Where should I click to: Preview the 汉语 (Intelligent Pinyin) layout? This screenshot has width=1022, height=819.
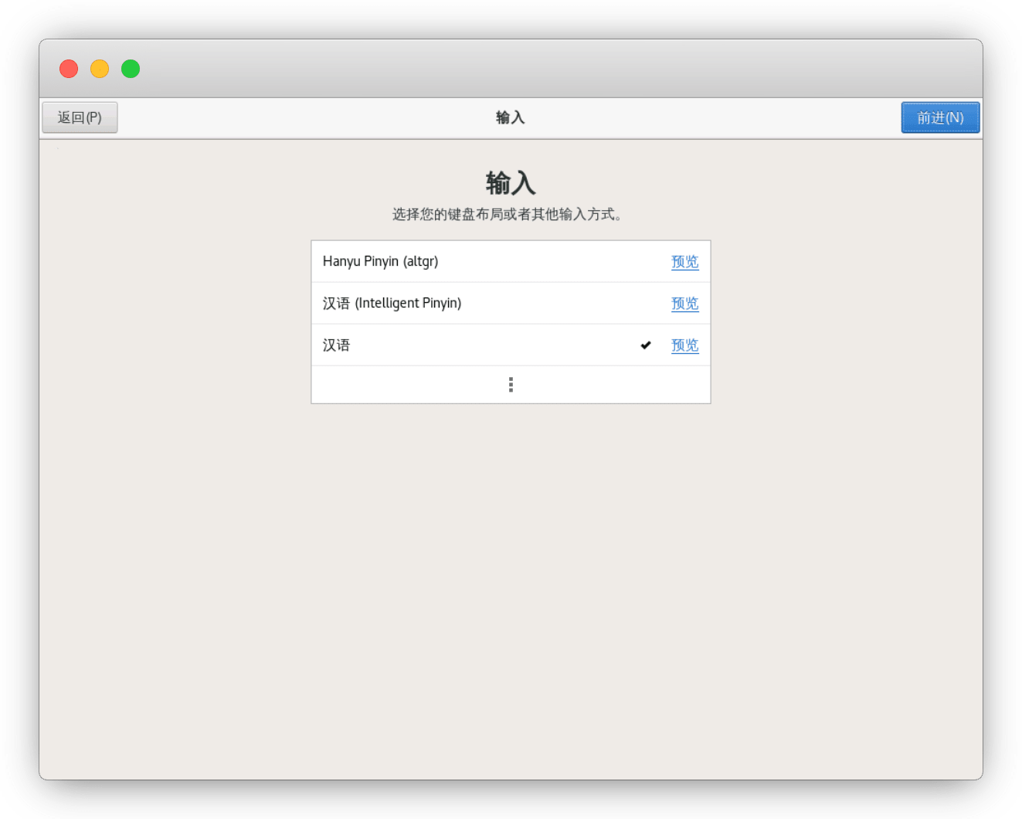click(x=684, y=303)
